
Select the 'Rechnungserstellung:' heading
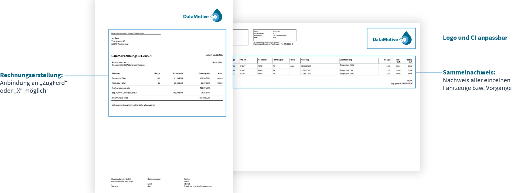[31, 75]
